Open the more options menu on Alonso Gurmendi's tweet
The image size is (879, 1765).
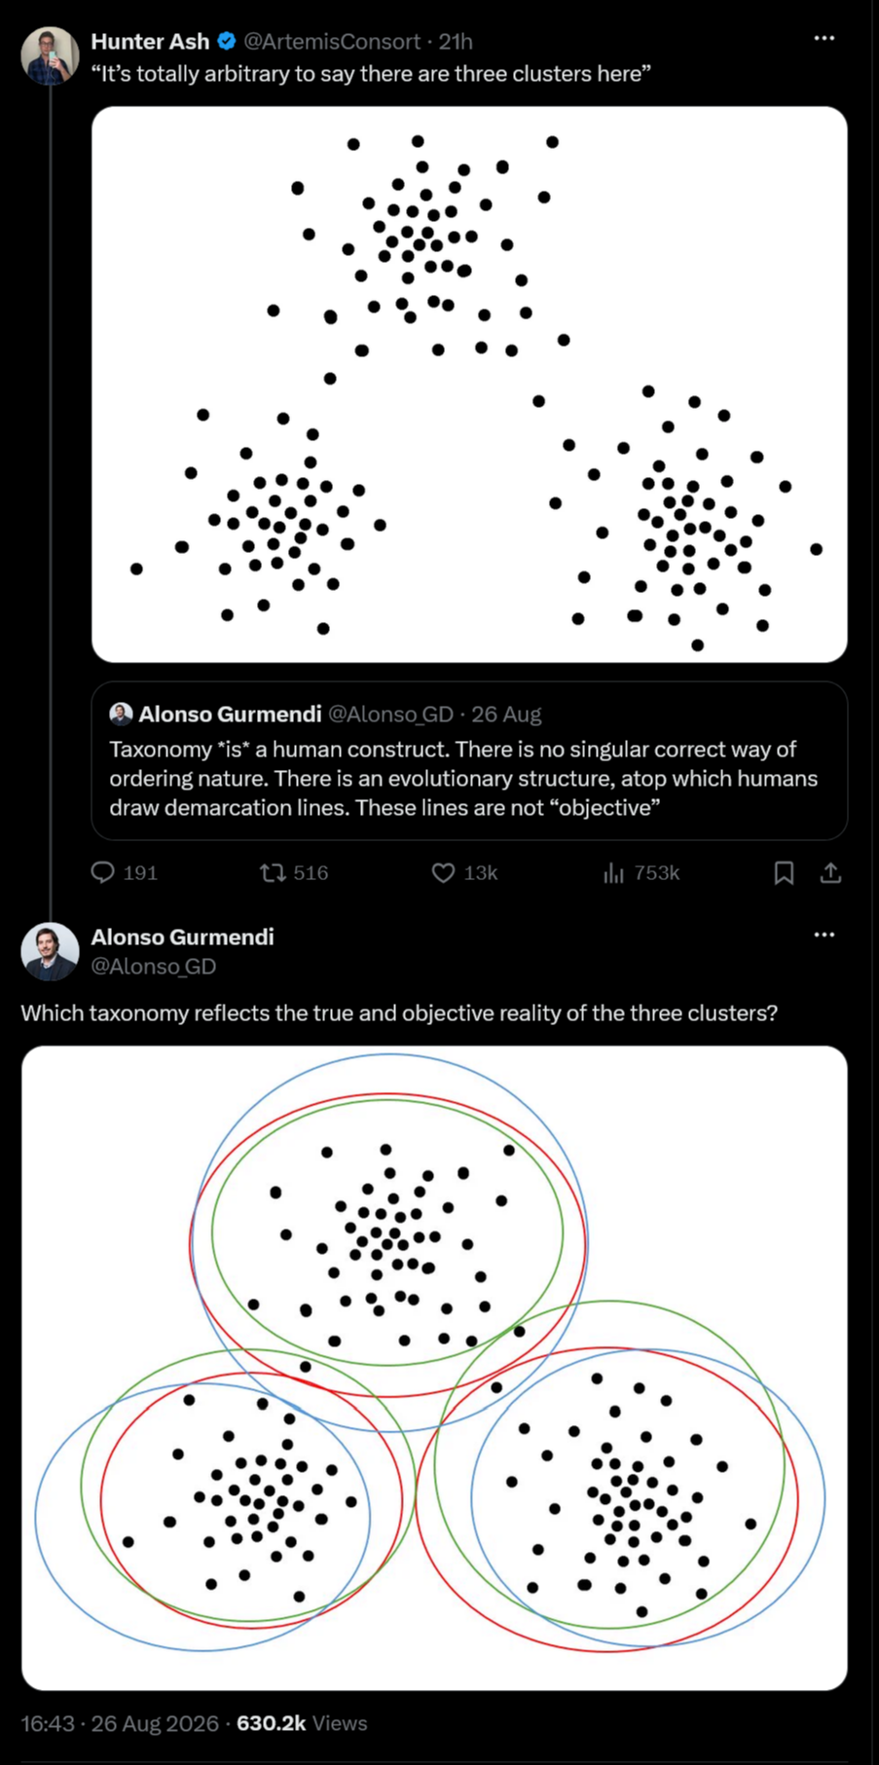pos(824,934)
